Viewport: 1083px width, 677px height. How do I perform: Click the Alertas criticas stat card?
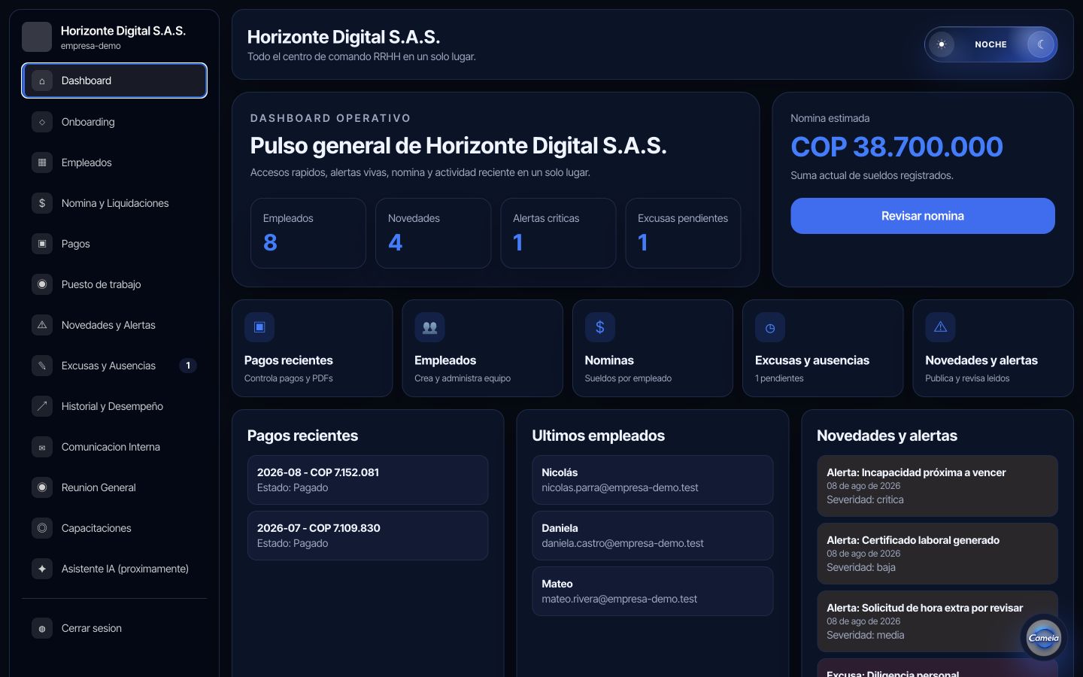coord(558,233)
